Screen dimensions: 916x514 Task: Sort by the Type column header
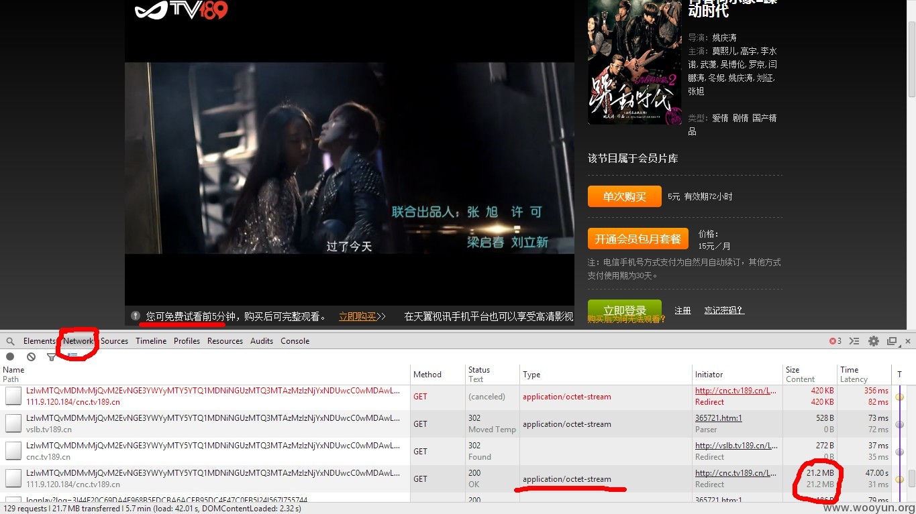[606, 374]
